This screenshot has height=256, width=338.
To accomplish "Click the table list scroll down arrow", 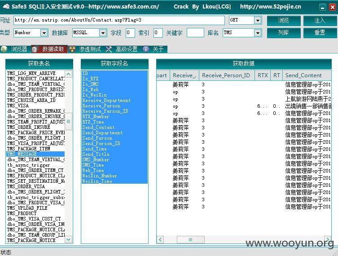I will (69, 239).
